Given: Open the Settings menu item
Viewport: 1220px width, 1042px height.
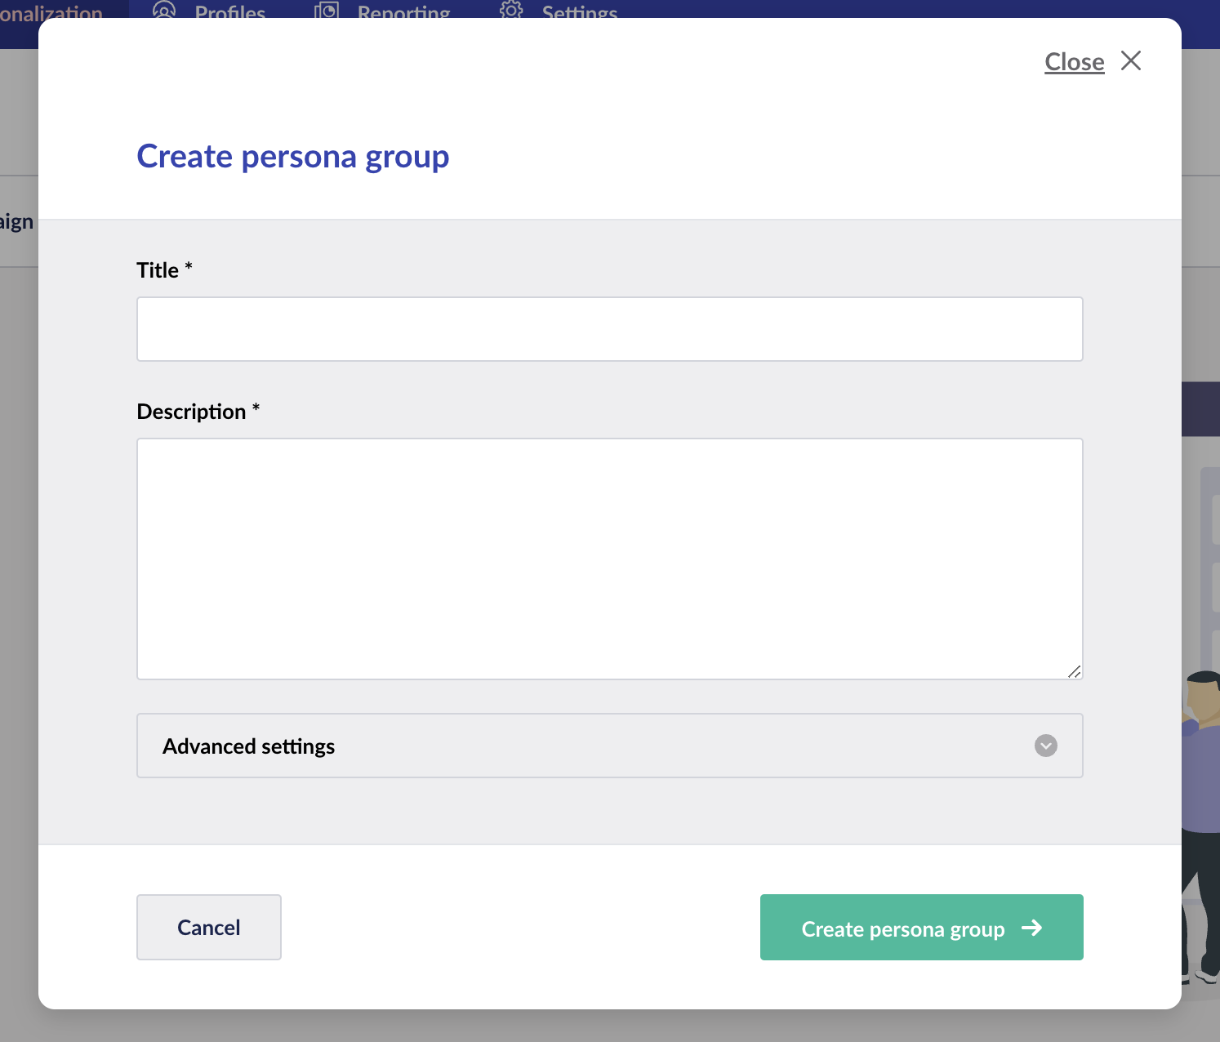Looking at the screenshot, I should pyautogui.click(x=580, y=11).
